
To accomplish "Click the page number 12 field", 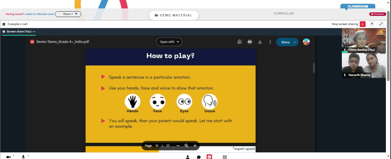I will pyautogui.click(x=157, y=146).
